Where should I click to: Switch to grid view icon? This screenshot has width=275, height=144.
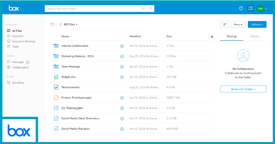212,37
